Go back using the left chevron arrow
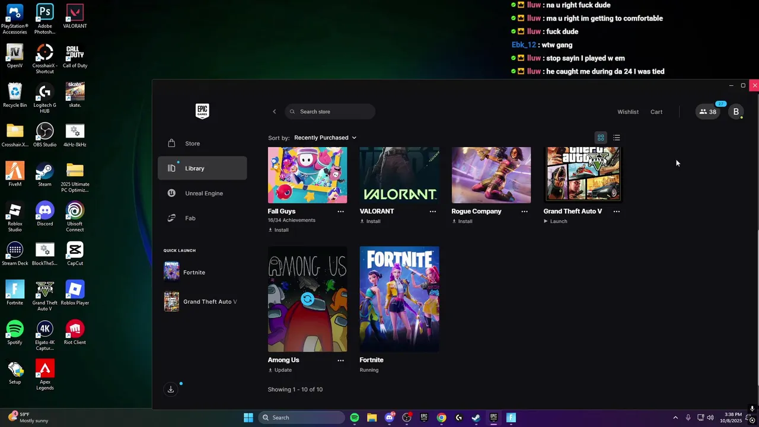Screen dimensions: 759x427 pyautogui.click(x=274, y=111)
